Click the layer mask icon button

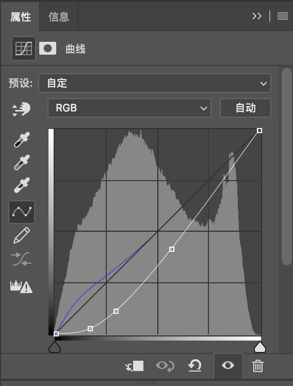pos(48,49)
